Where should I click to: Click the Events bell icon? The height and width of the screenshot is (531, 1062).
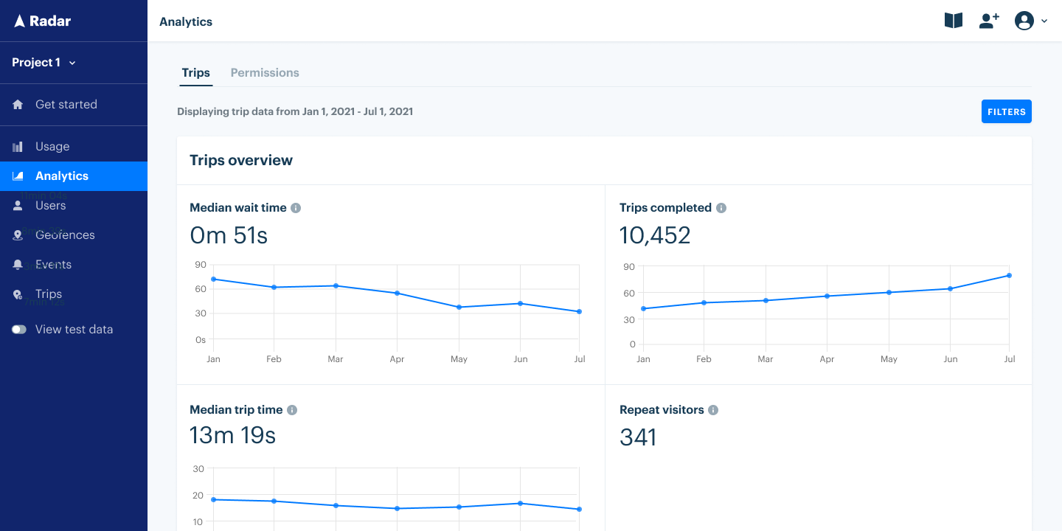(17, 264)
